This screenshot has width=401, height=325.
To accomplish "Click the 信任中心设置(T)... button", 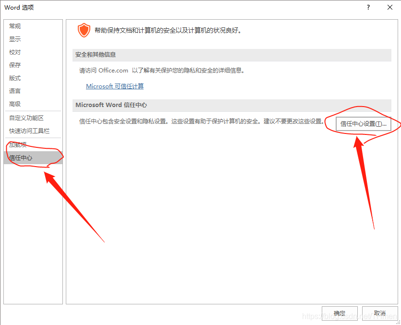I will [363, 124].
